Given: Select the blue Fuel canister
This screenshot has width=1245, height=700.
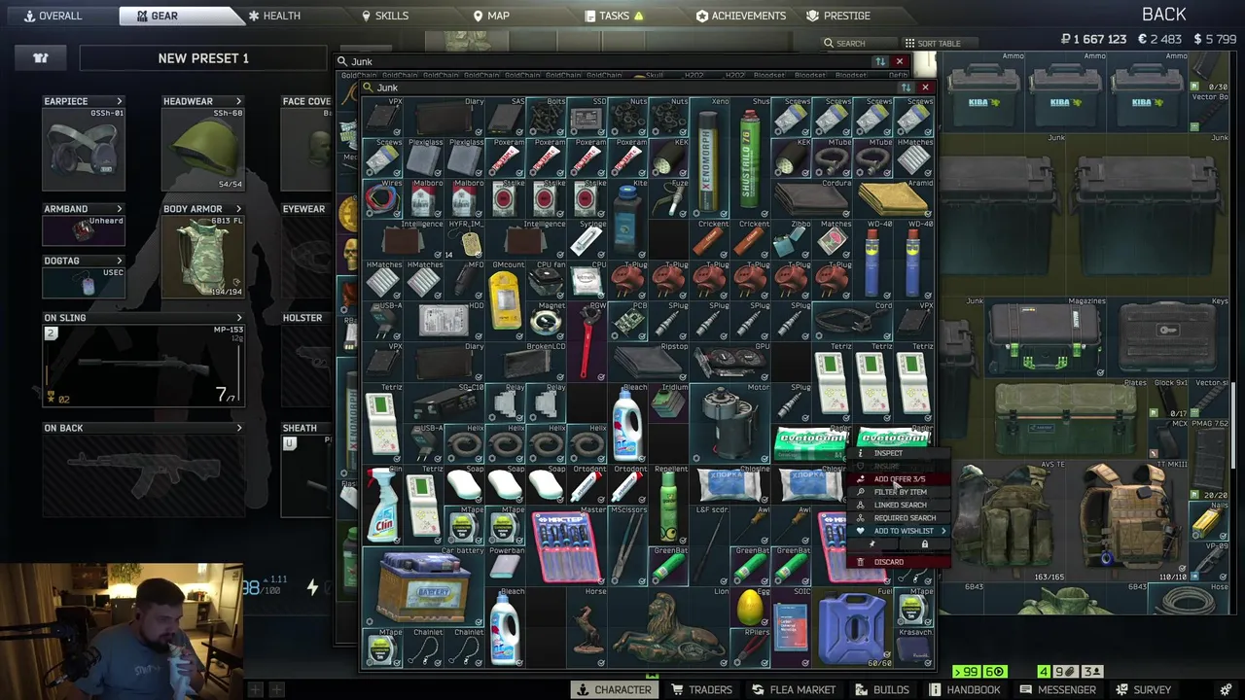Looking at the screenshot, I should click(x=852, y=627).
